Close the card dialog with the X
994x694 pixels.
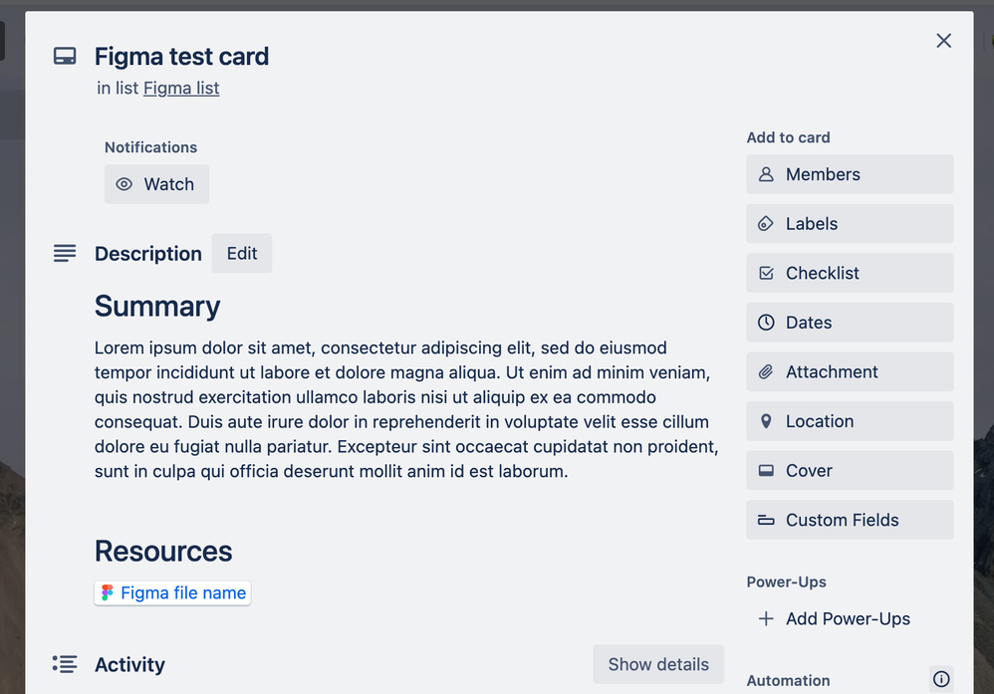[943, 41]
